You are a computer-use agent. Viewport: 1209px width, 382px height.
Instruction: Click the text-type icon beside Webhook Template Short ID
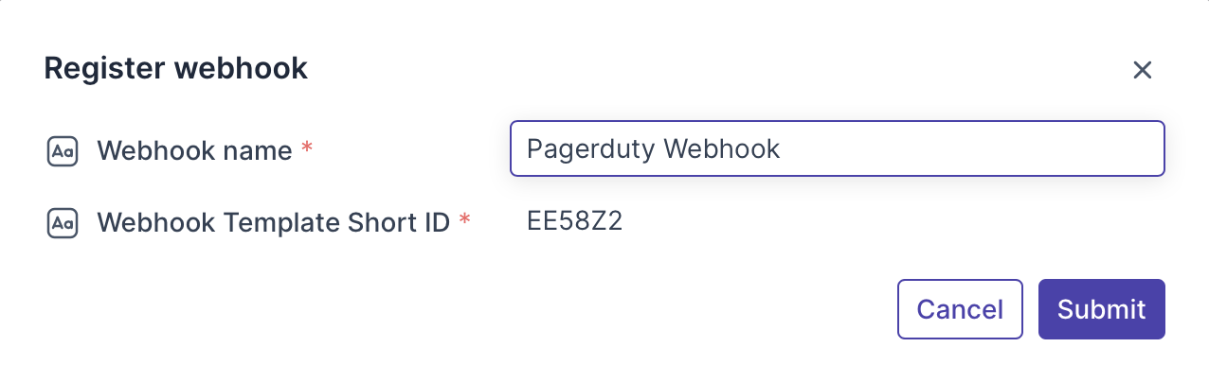coord(62,223)
